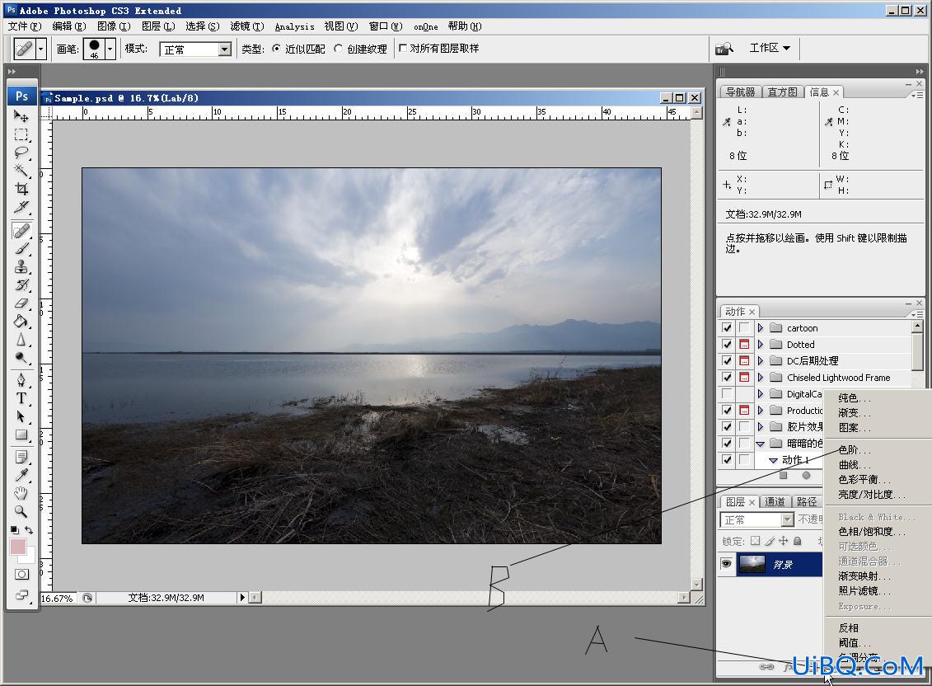The image size is (932, 686).
Task: Click the foreground color swatch
Action: pos(18,546)
